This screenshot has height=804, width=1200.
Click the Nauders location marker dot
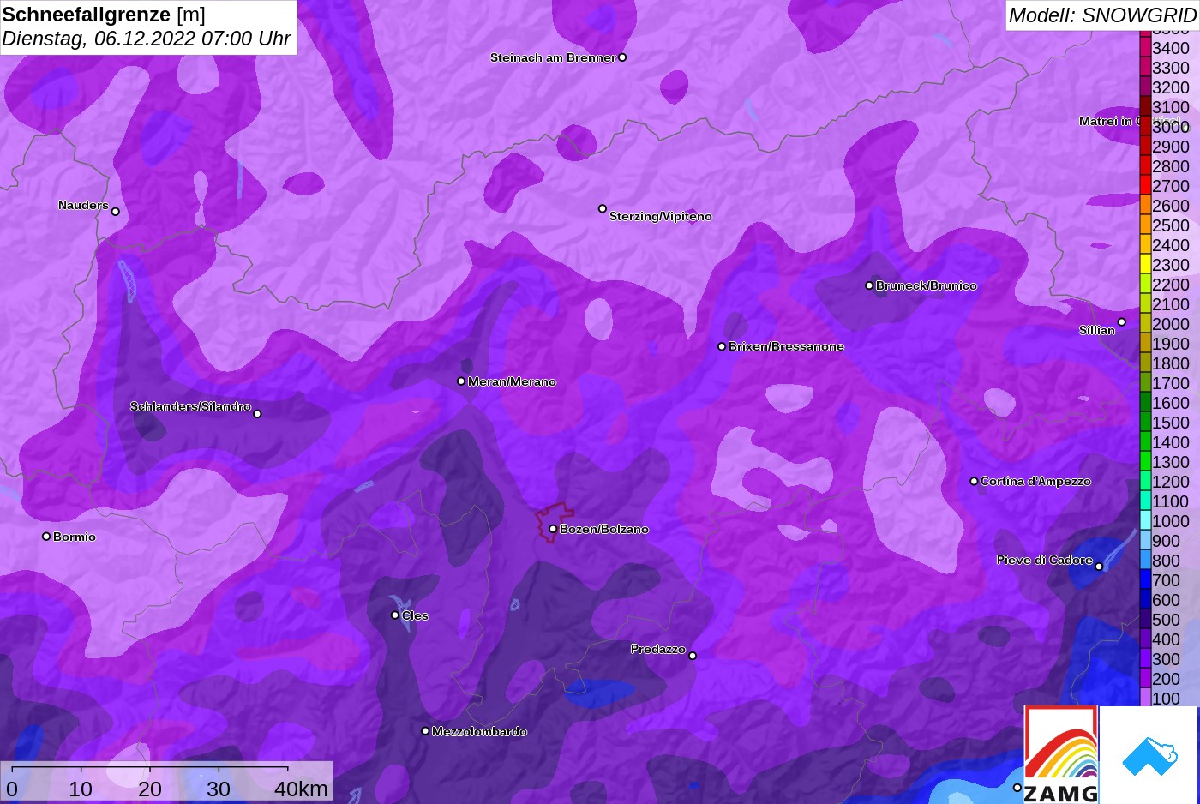coord(116,212)
